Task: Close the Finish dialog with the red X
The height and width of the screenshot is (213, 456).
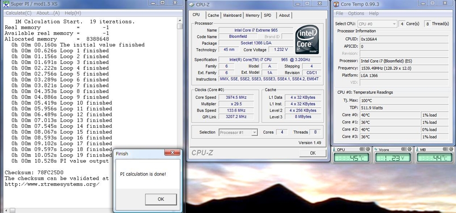Action: [x=172, y=152]
